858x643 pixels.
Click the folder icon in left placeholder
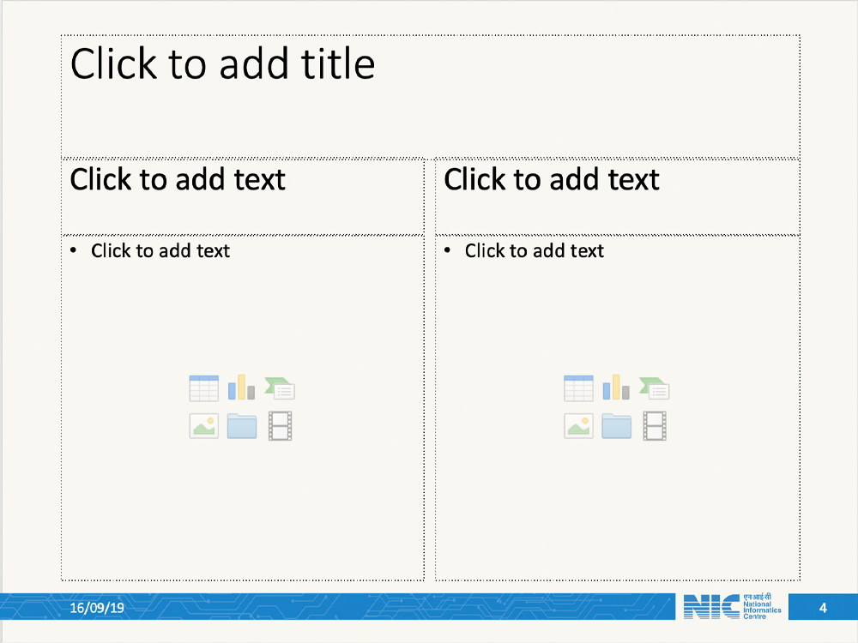[242, 426]
